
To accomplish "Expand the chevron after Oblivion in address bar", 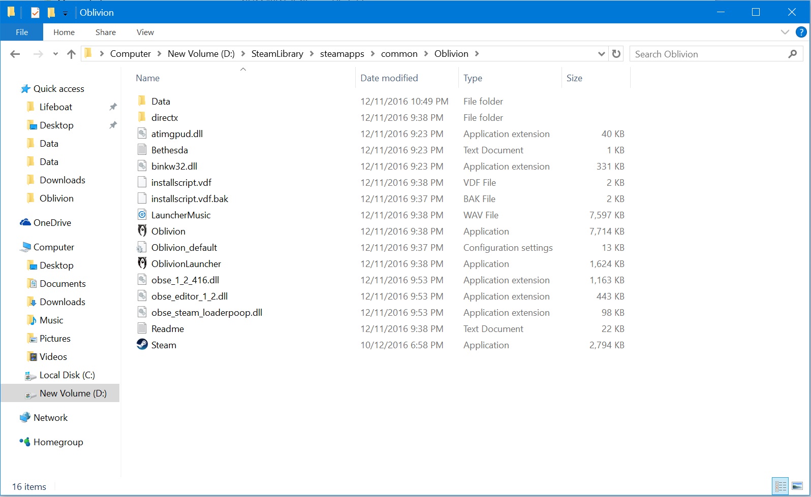I will tap(477, 54).
